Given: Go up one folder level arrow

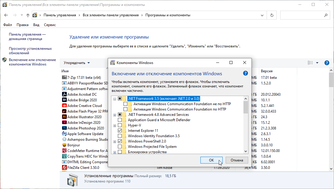Looking at the screenshot, I should click(28, 15).
